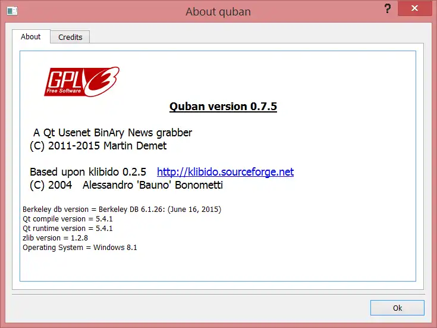Click '(C) 2011-2015 Martin Demet' text
Image resolution: width=437 pixels, height=328 pixels.
pos(98,146)
